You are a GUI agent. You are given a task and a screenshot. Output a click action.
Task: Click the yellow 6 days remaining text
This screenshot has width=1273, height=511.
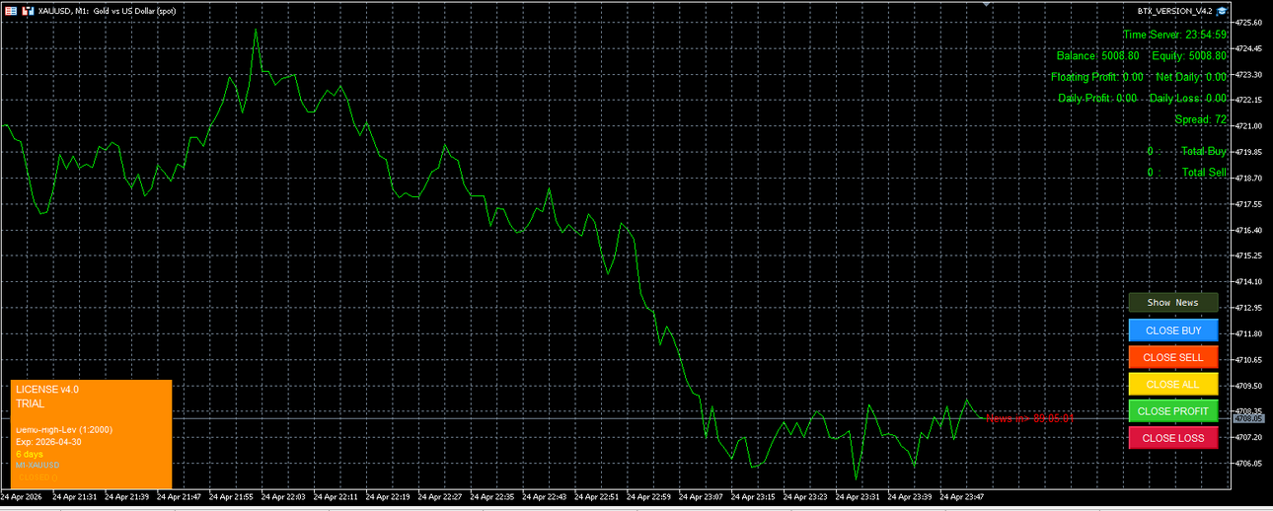31,454
